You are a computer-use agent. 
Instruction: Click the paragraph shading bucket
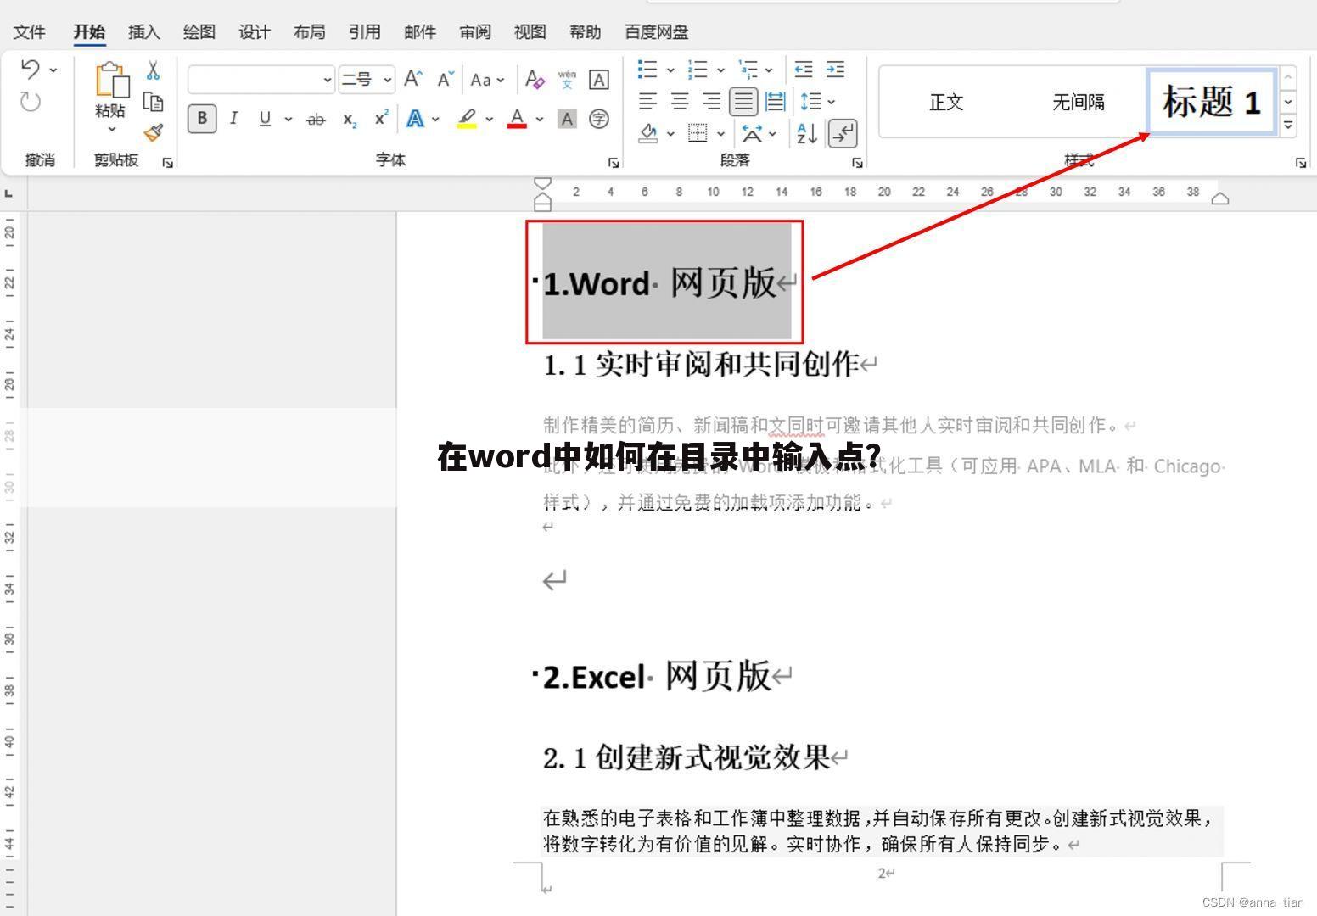click(x=648, y=133)
